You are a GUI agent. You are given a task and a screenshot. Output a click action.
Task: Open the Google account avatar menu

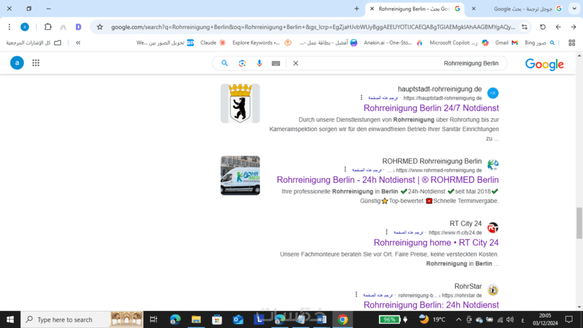click(17, 63)
